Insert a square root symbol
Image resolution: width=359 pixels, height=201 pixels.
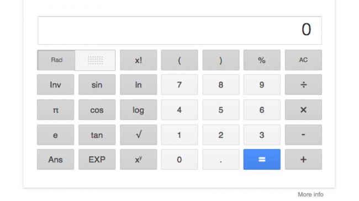point(139,135)
